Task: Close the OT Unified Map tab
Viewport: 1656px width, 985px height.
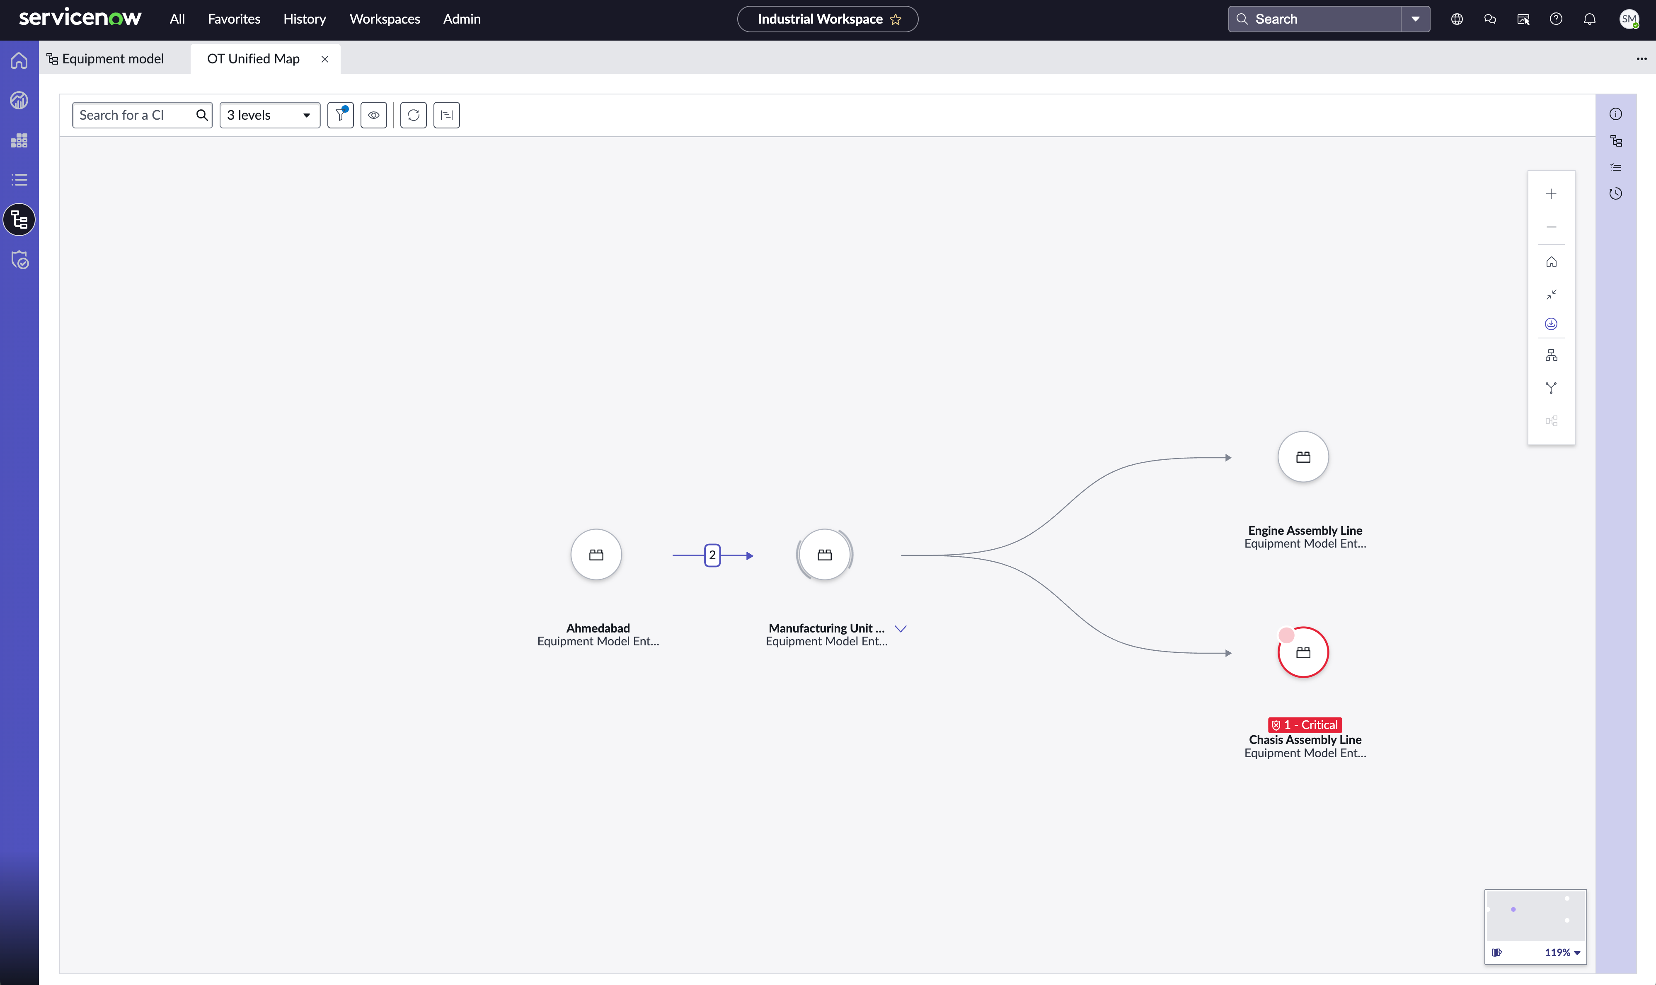Action: (x=324, y=59)
